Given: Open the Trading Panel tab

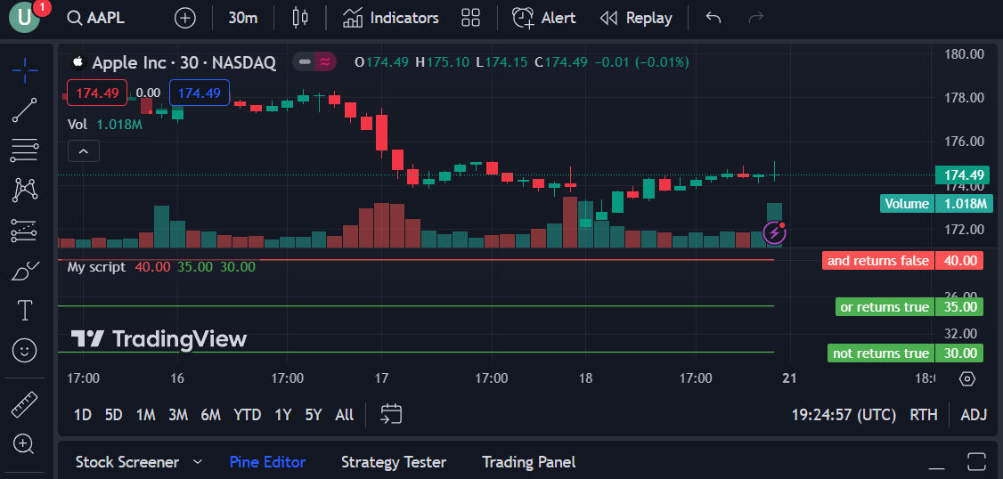Looking at the screenshot, I should [528, 462].
